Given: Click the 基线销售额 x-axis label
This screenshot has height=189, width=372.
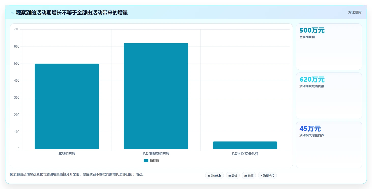Looking at the screenshot, I should click(67, 154).
